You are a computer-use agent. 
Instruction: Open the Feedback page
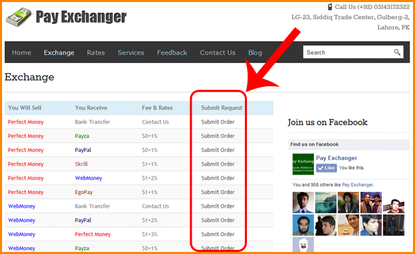click(172, 52)
